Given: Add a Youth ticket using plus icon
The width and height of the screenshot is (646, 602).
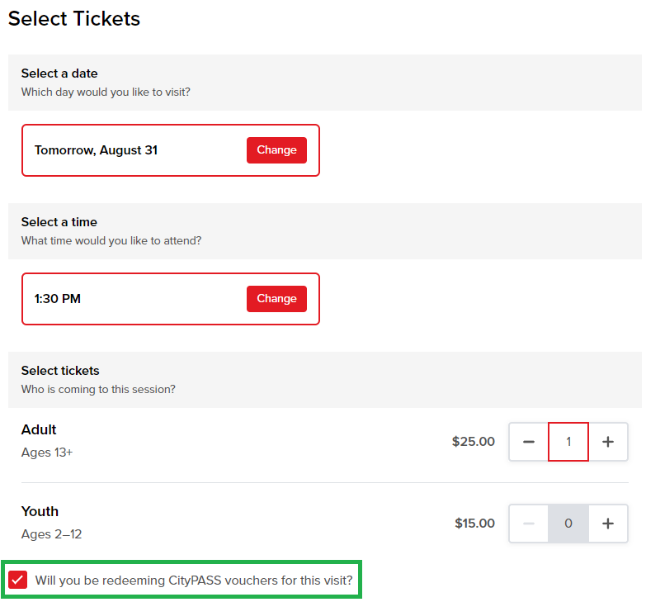Looking at the screenshot, I should 608,524.
